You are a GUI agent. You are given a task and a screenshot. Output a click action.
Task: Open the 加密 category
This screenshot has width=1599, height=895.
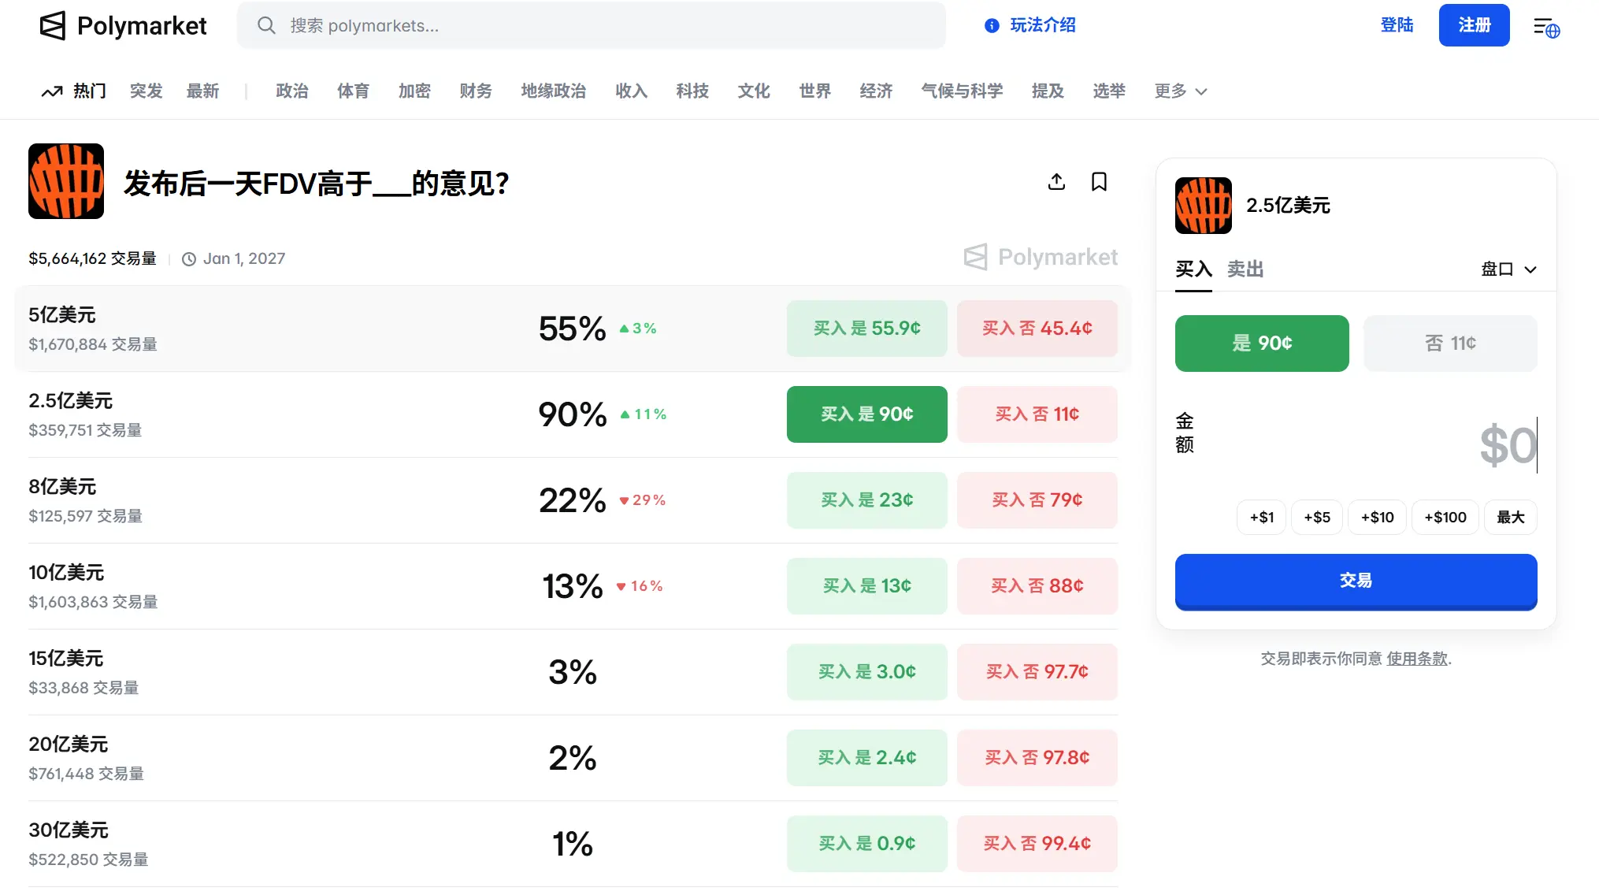[x=414, y=91]
